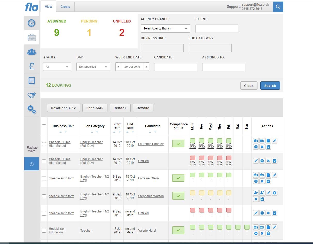Image resolution: width=313 pixels, height=244 pixels.
Task: Check the checkbox on Lorraine Olson's row
Action: pos(44,178)
